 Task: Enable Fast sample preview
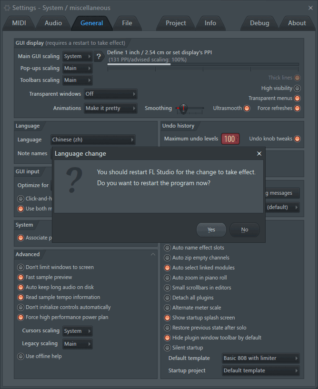point(20,277)
